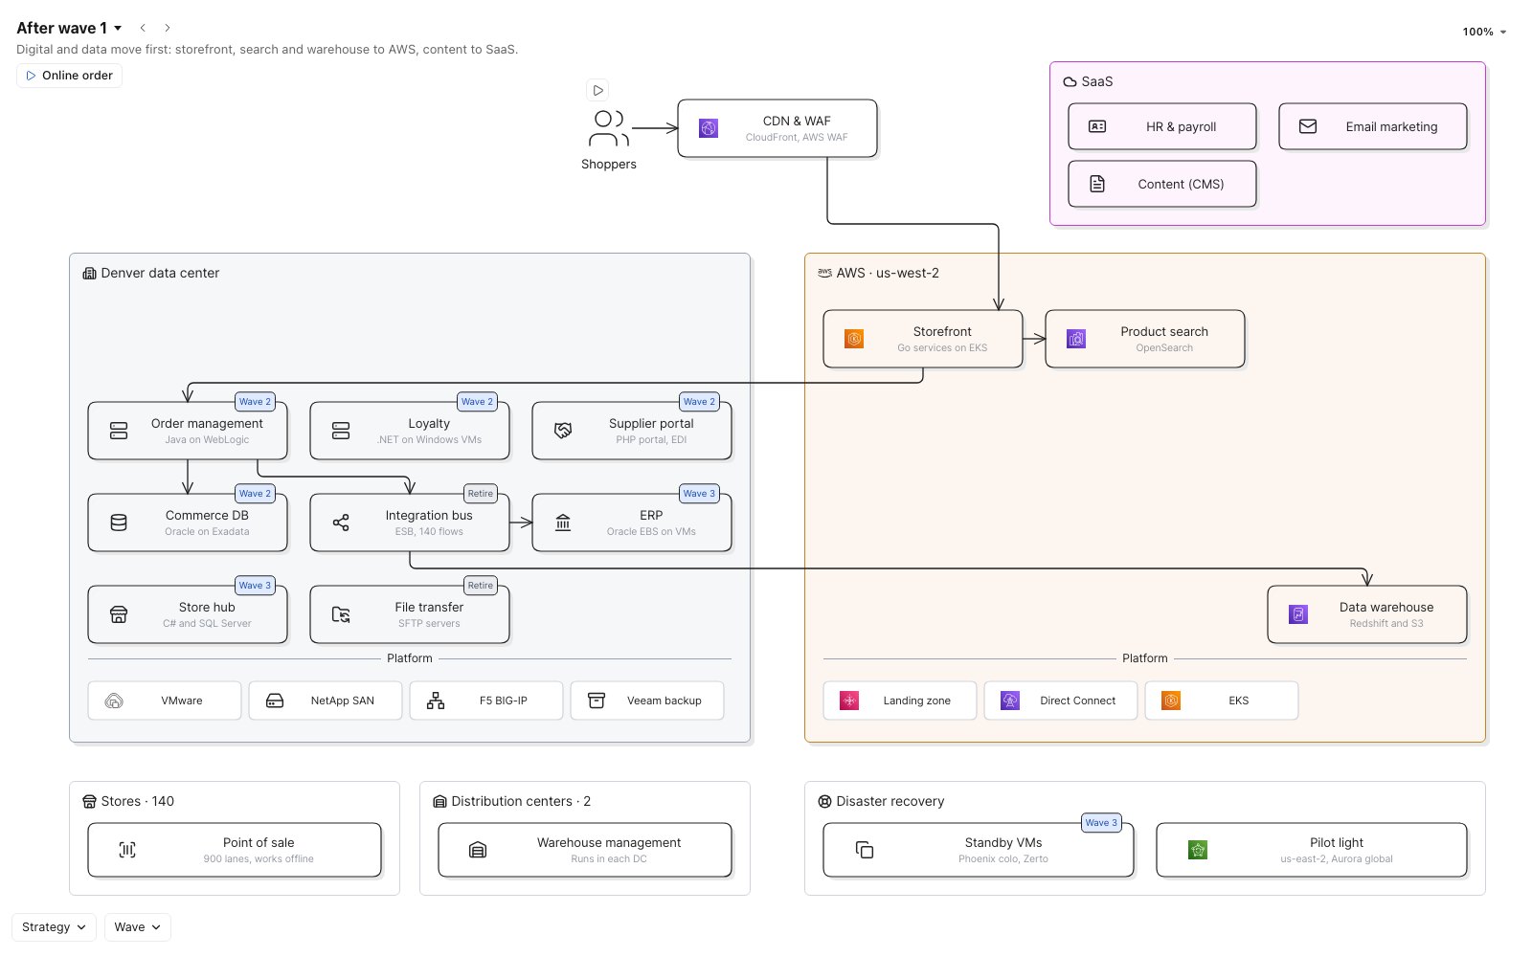Click the archive icon in Veeam backup
The image size is (1532, 957).
coord(597,701)
